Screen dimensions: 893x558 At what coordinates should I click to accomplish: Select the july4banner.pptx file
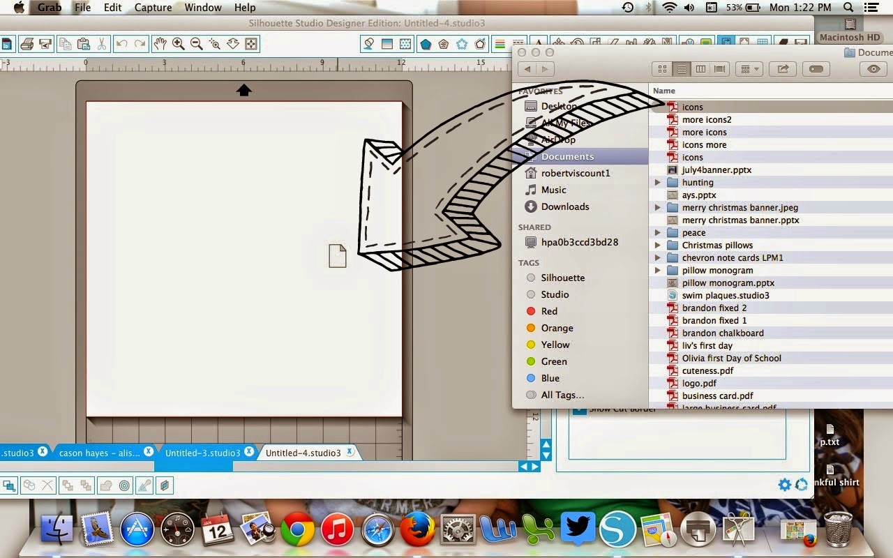point(771,170)
